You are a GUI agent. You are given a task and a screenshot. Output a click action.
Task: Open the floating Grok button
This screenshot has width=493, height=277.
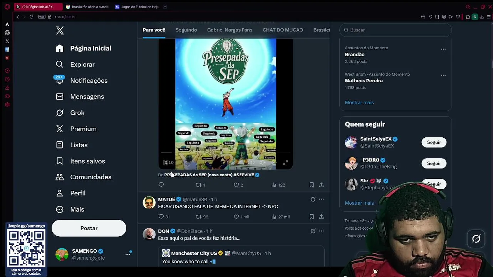pos(476,239)
